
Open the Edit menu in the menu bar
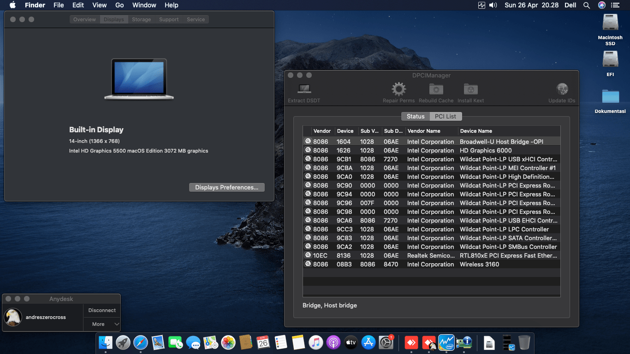78,5
